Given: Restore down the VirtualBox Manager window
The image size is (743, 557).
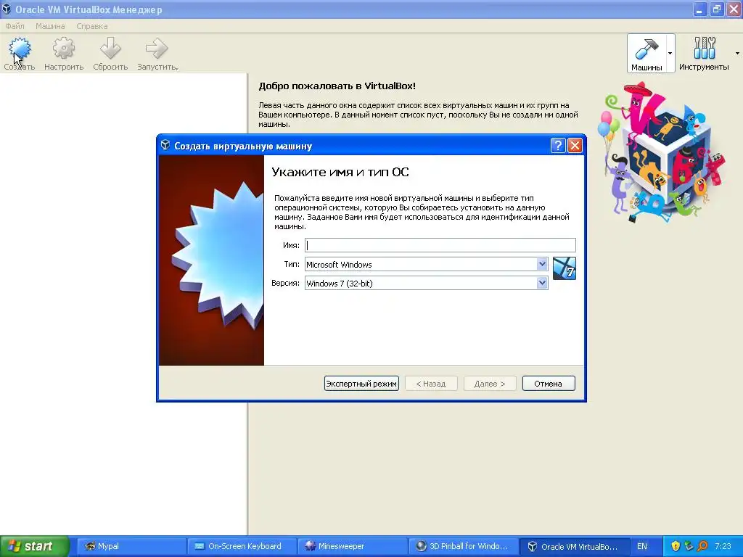Looking at the screenshot, I should pyautogui.click(x=717, y=9).
